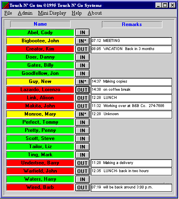Toggle the IN* button beside Monroe, Mary
Screen dimensions: 179x199
click(82, 114)
